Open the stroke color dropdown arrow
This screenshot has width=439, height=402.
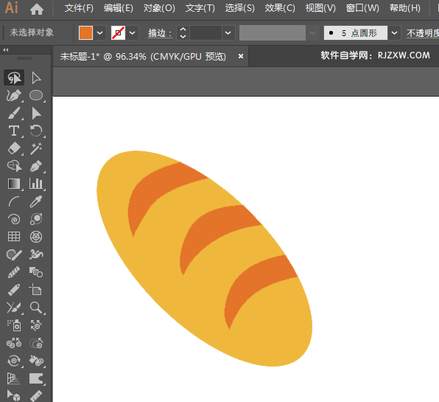point(132,33)
